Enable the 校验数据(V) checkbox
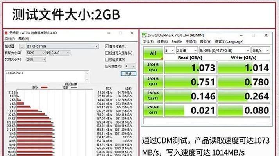The height and width of the screenshot is (156, 279). point(107,60)
